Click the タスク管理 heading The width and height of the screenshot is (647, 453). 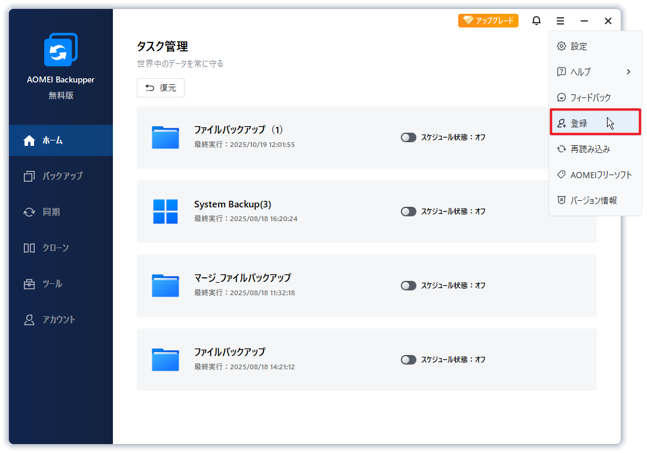tap(162, 46)
